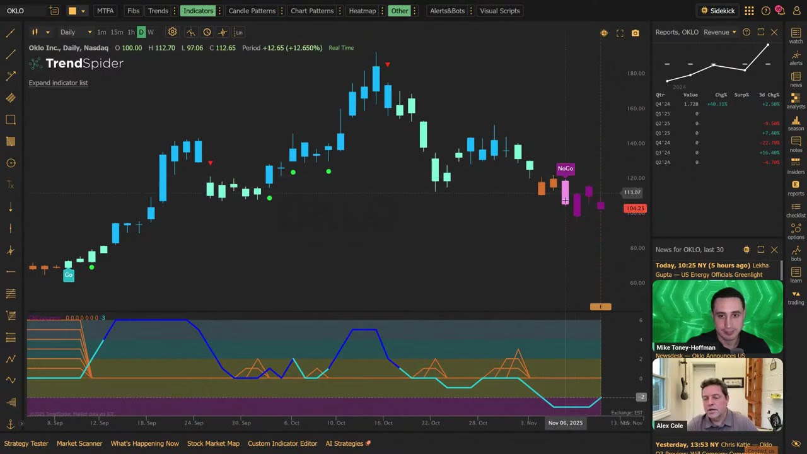Open the candle chart type dropdown
Viewport: 807px width, 454px height.
click(39, 32)
